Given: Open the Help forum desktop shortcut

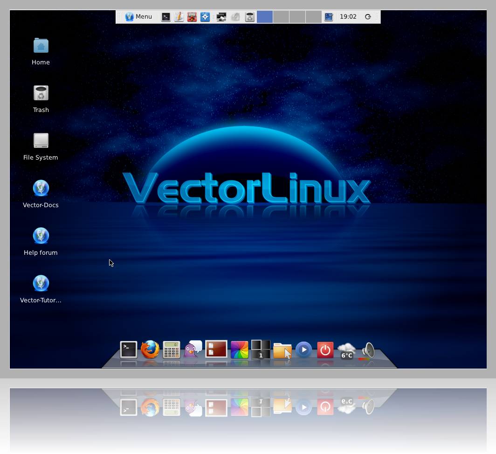Looking at the screenshot, I should point(41,237).
